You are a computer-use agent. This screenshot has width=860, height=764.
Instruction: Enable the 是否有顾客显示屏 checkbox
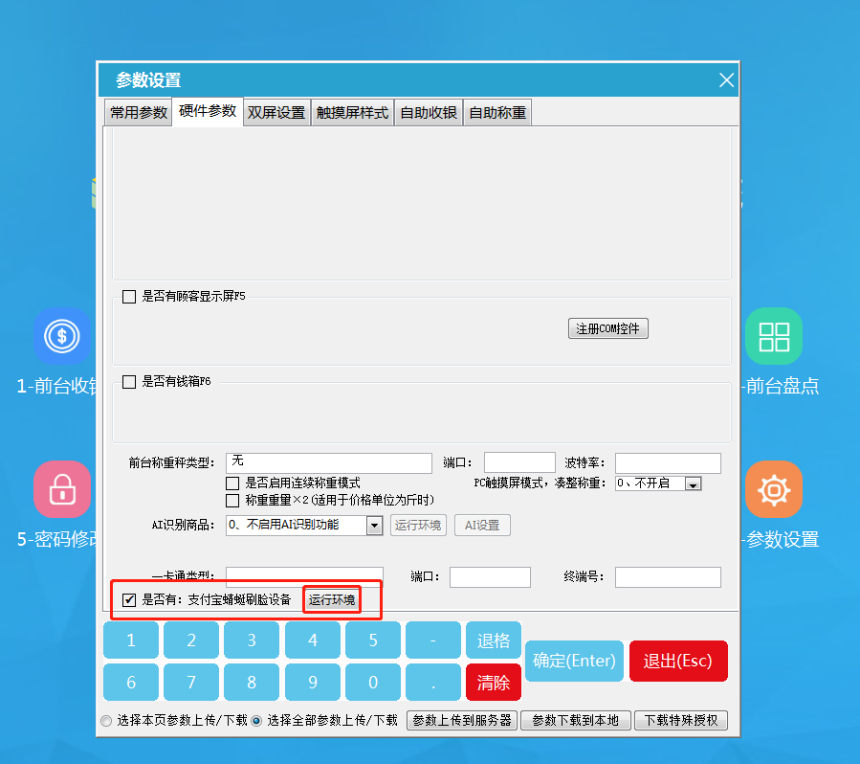[129, 298]
